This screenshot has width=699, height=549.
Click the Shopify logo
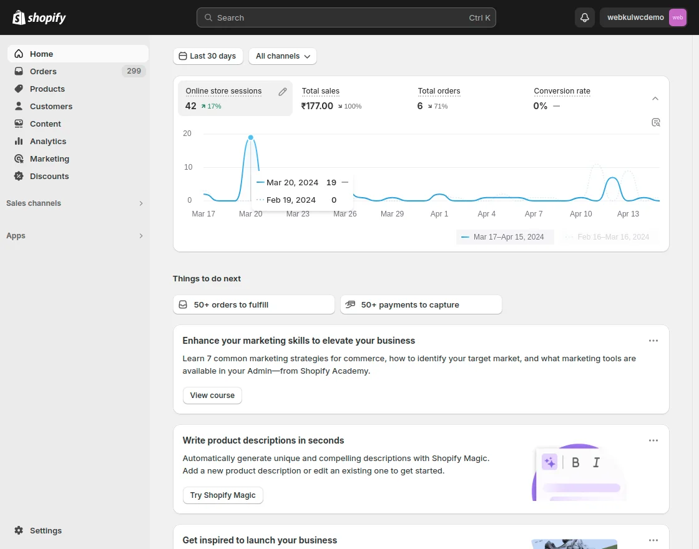tap(39, 17)
